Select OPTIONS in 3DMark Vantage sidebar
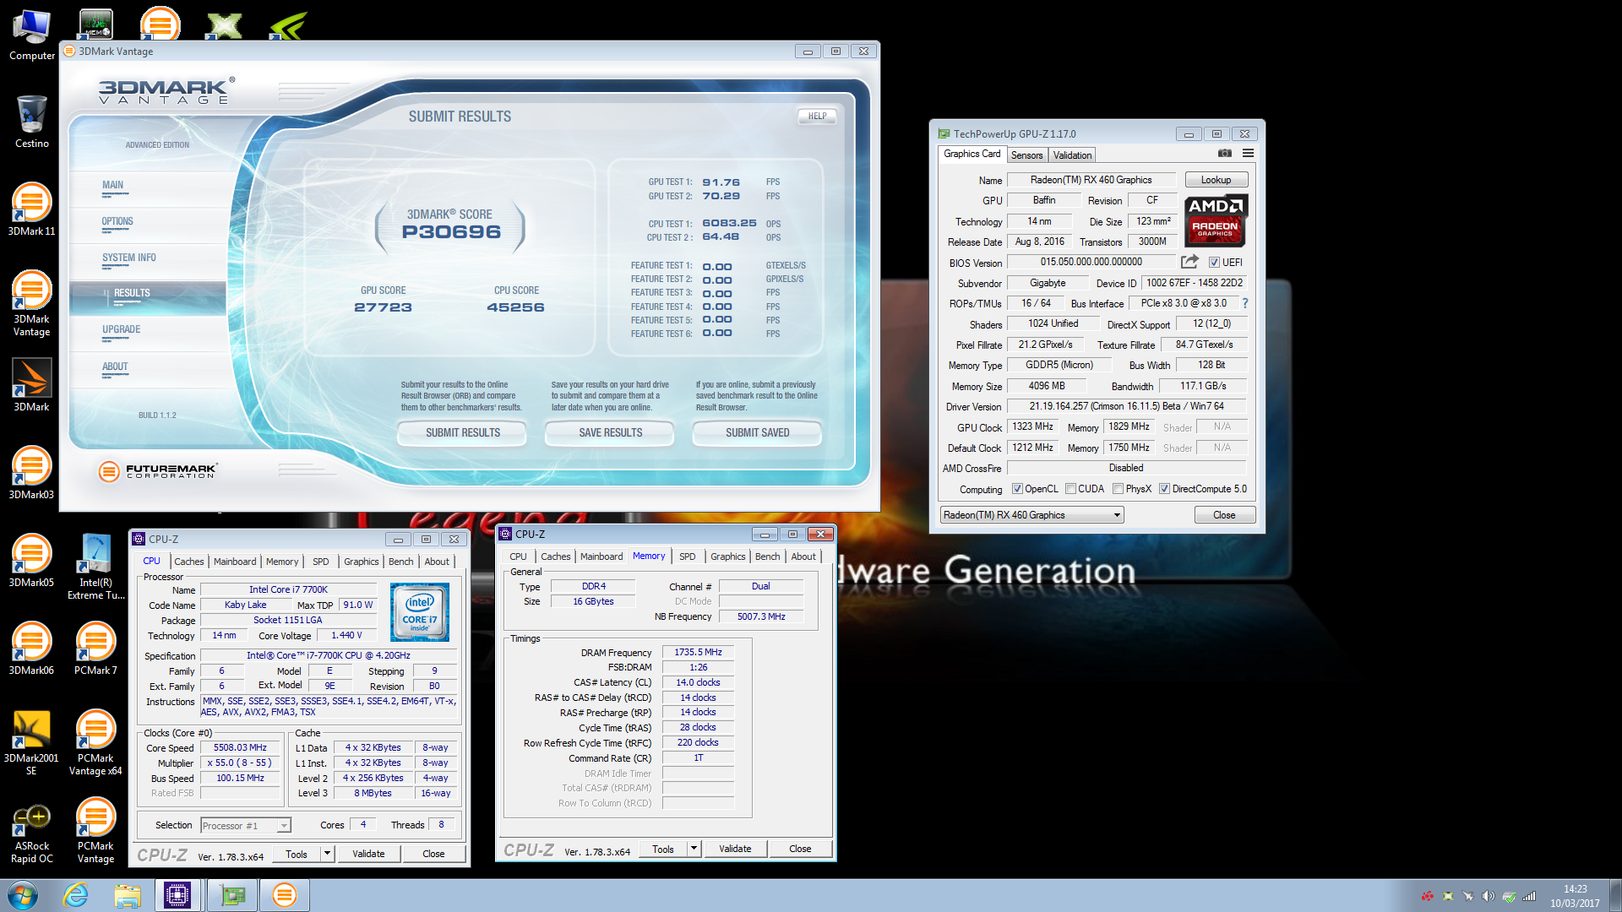 [117, 221]
